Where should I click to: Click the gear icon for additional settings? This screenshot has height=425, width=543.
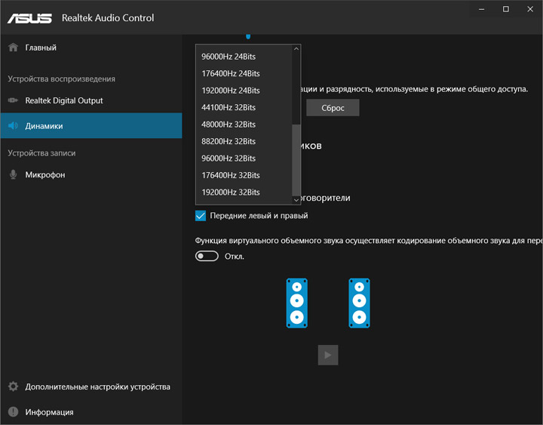click(x=13, y=387)
